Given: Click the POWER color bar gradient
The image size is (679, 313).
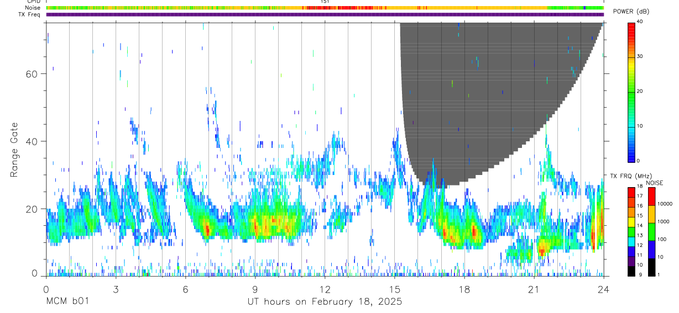Looking at the screenshot, I should [x=631, y=92].
